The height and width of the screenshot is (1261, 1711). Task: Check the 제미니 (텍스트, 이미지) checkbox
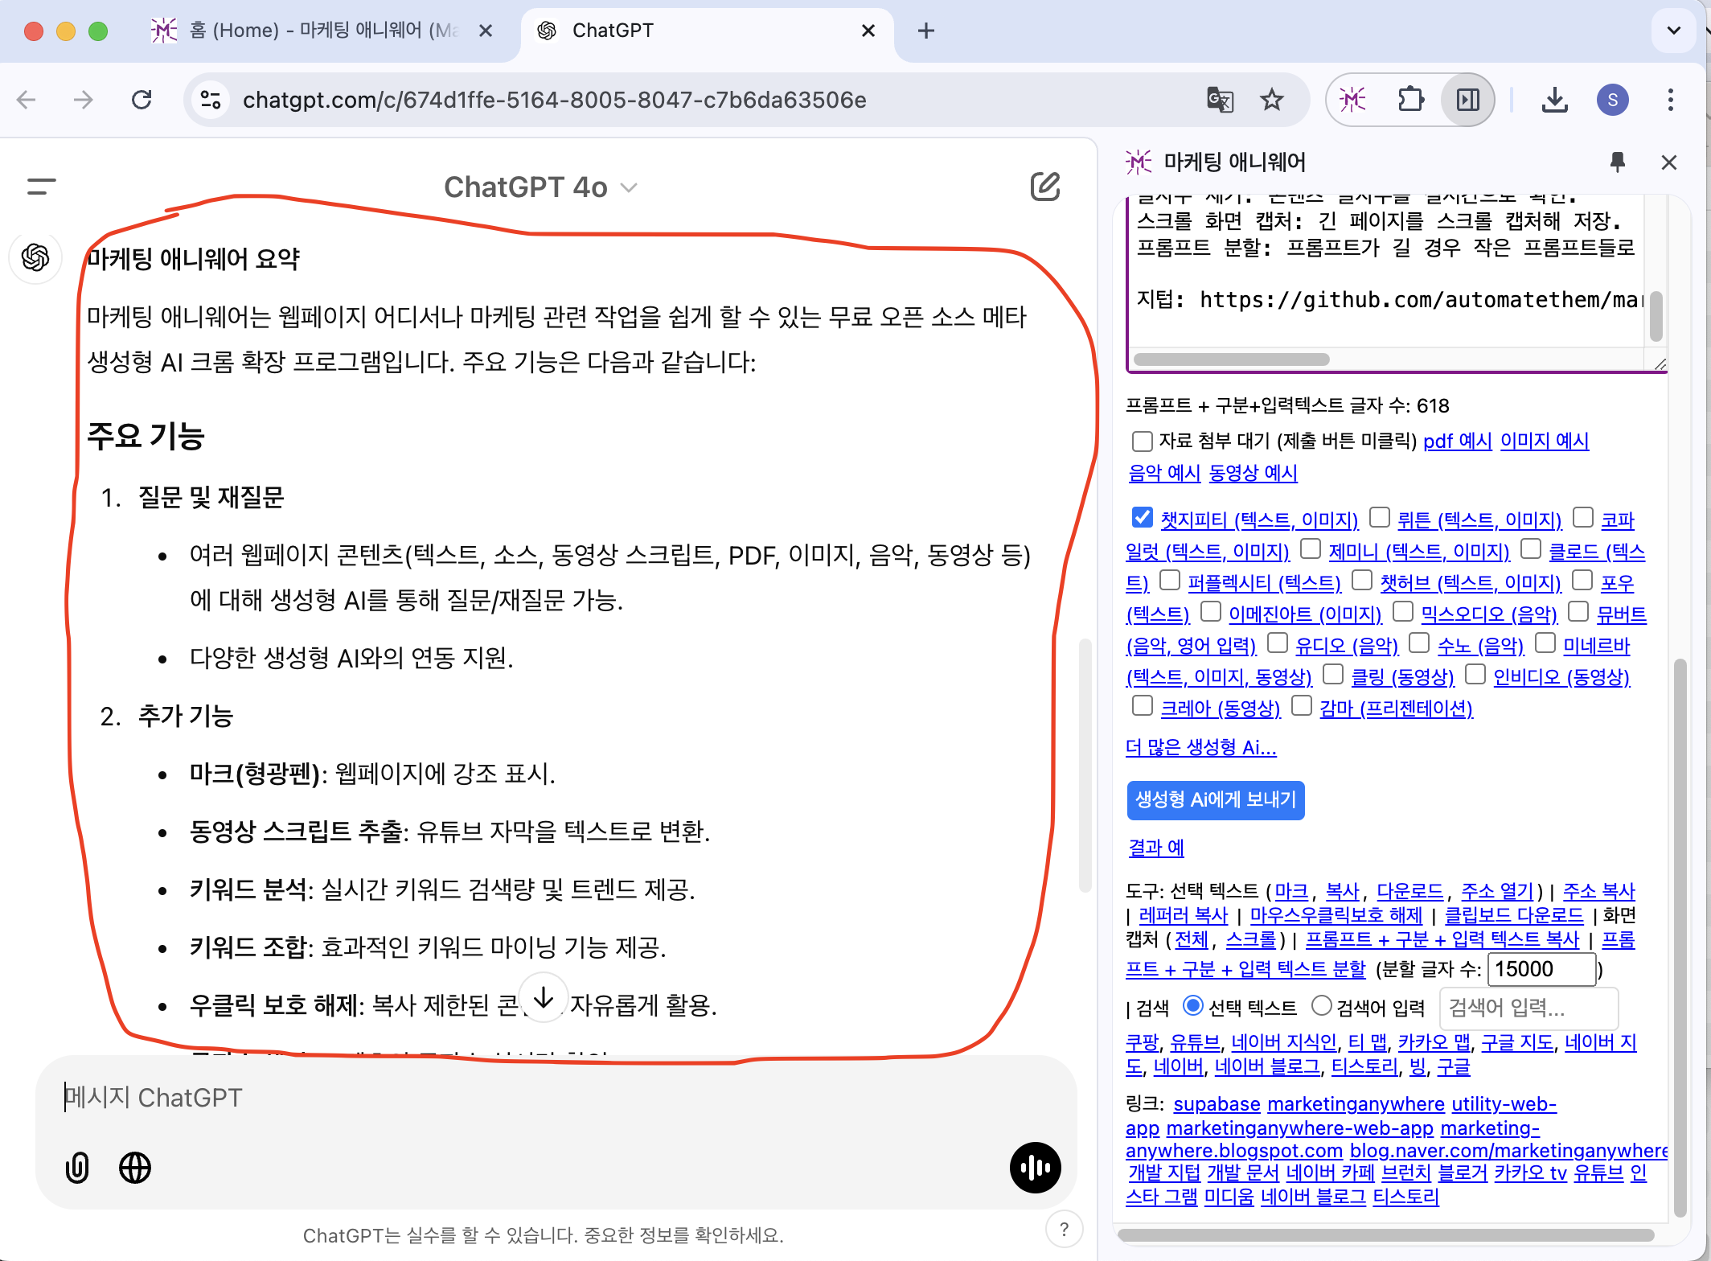[1311, 548]
